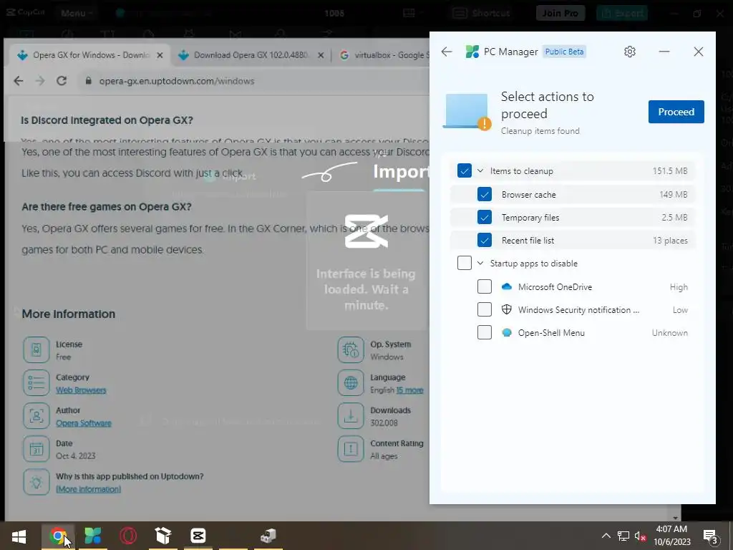Screen dimensions: 733x550
Task: Click the CapCut taskbar icon
Action: click(x=198, y=536)
